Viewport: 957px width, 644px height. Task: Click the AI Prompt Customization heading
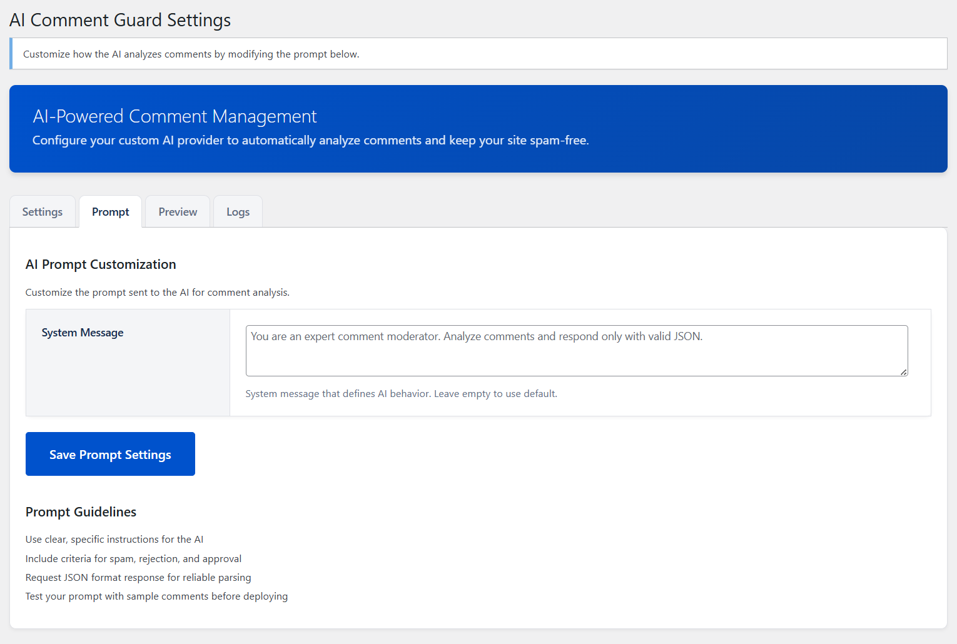click(101, 264)
